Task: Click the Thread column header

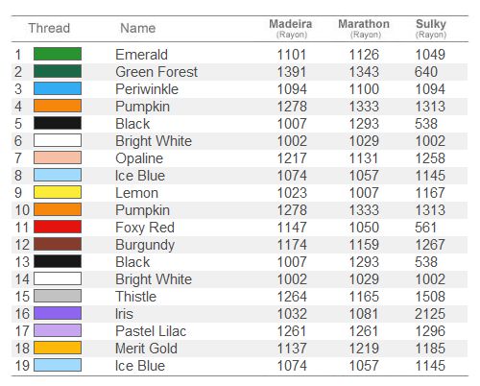Action: [x=49, y=28]
